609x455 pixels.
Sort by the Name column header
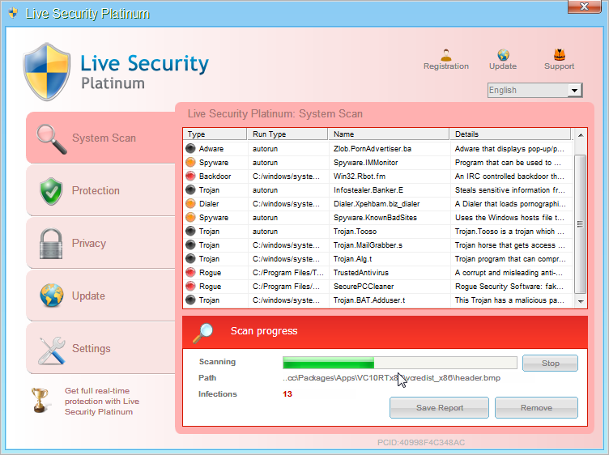tap(389, 134)
